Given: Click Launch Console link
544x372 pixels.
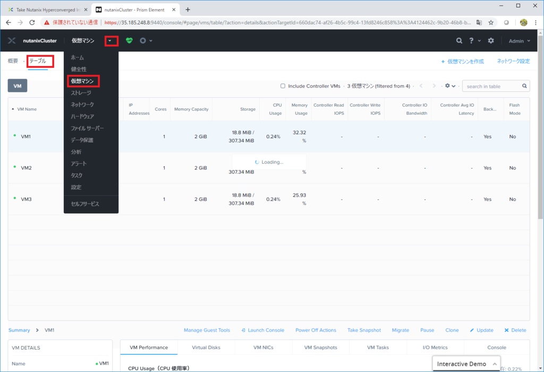Looking at the screenshot, I should [262, 330].
